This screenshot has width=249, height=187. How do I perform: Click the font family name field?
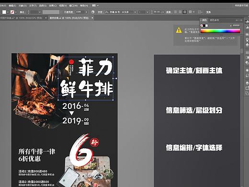click(x=119, y=12)
